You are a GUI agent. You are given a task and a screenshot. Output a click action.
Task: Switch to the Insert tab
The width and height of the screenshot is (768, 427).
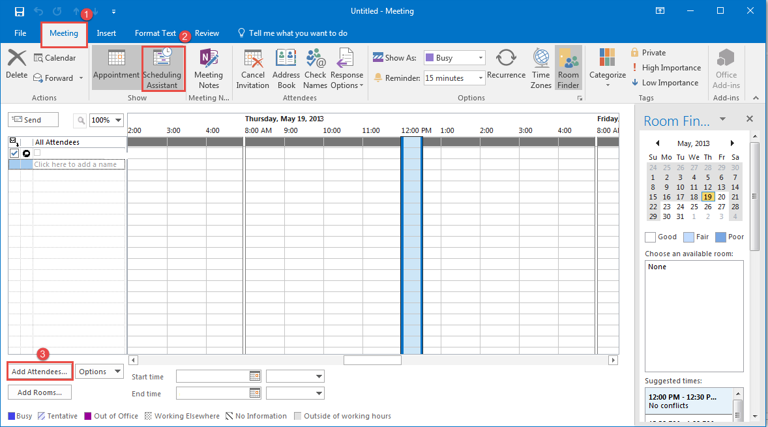106,33
